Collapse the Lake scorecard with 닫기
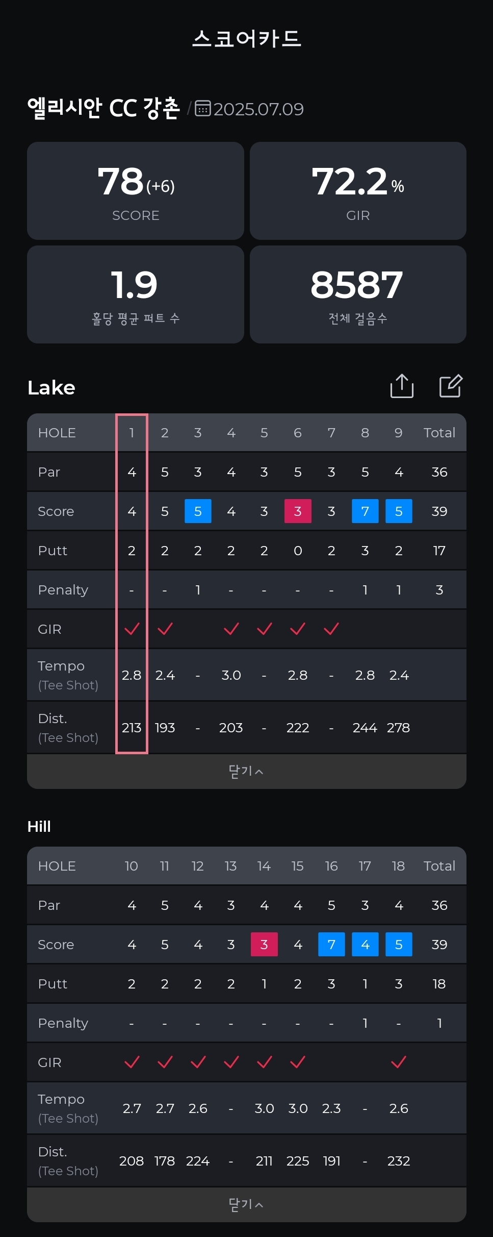This screenshot has height=1237, width=493. [247, 771]
